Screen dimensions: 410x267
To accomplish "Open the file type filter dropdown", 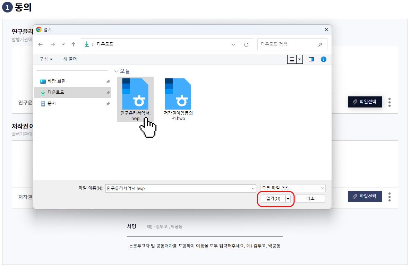I will tap(293, 188).
